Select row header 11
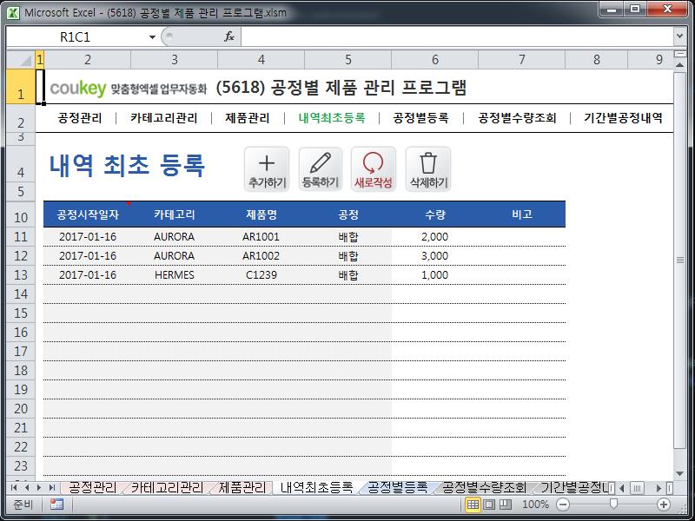This screenshot has height=521, width=695. click(x=21, y=236)
